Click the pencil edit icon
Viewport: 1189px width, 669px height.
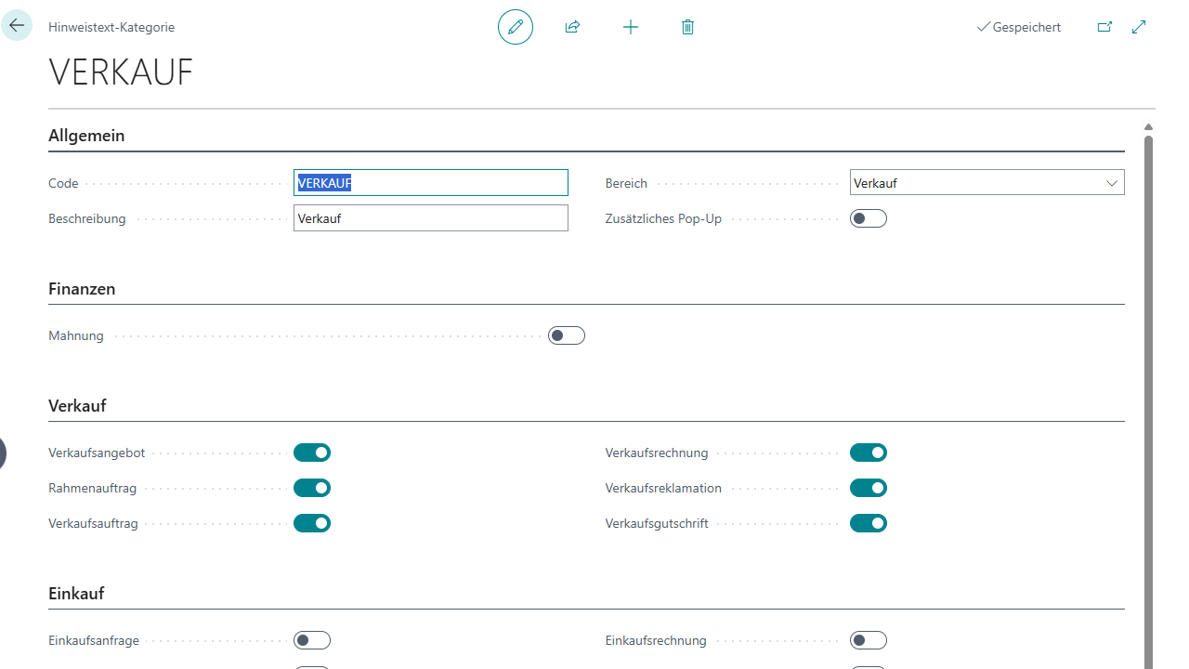click(x=516, y=27)
